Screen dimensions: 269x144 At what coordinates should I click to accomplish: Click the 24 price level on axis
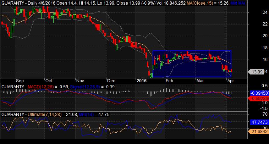pos(265,12)
